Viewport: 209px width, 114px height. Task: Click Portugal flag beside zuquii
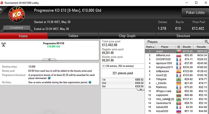pos(179,51)
